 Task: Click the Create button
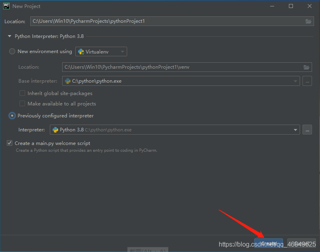pyautogui.click(x=269, y=244)
